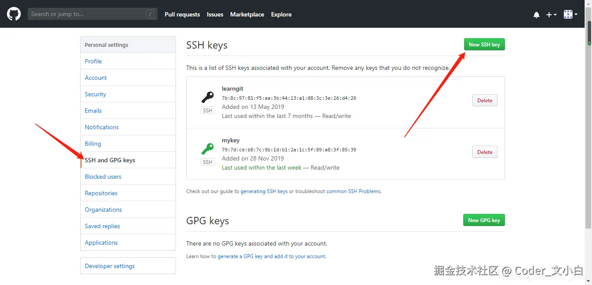Viewport: 592px width, 285px height.
Task: Click the SSH keys heading
Action: coord(207,45)
